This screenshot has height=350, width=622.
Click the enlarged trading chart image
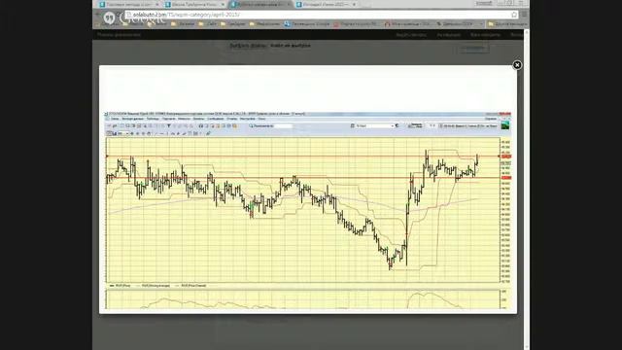tap(307, 210)
